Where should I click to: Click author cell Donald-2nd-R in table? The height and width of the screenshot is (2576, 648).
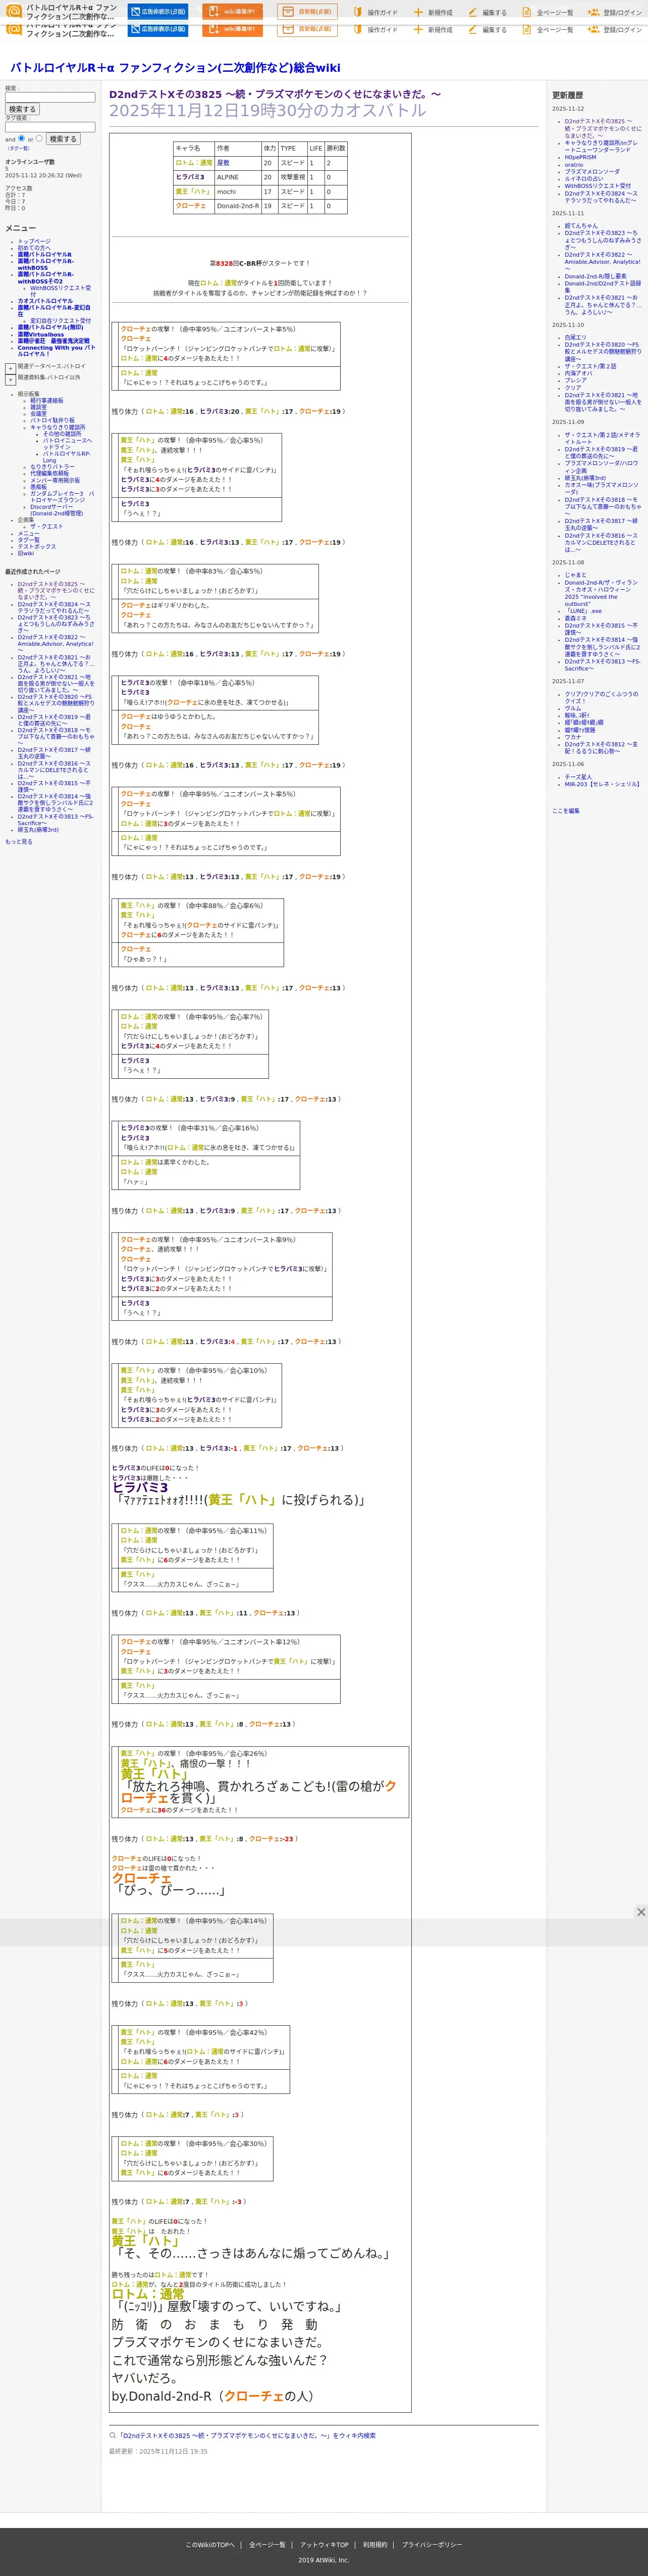click(x=238, y=206)
